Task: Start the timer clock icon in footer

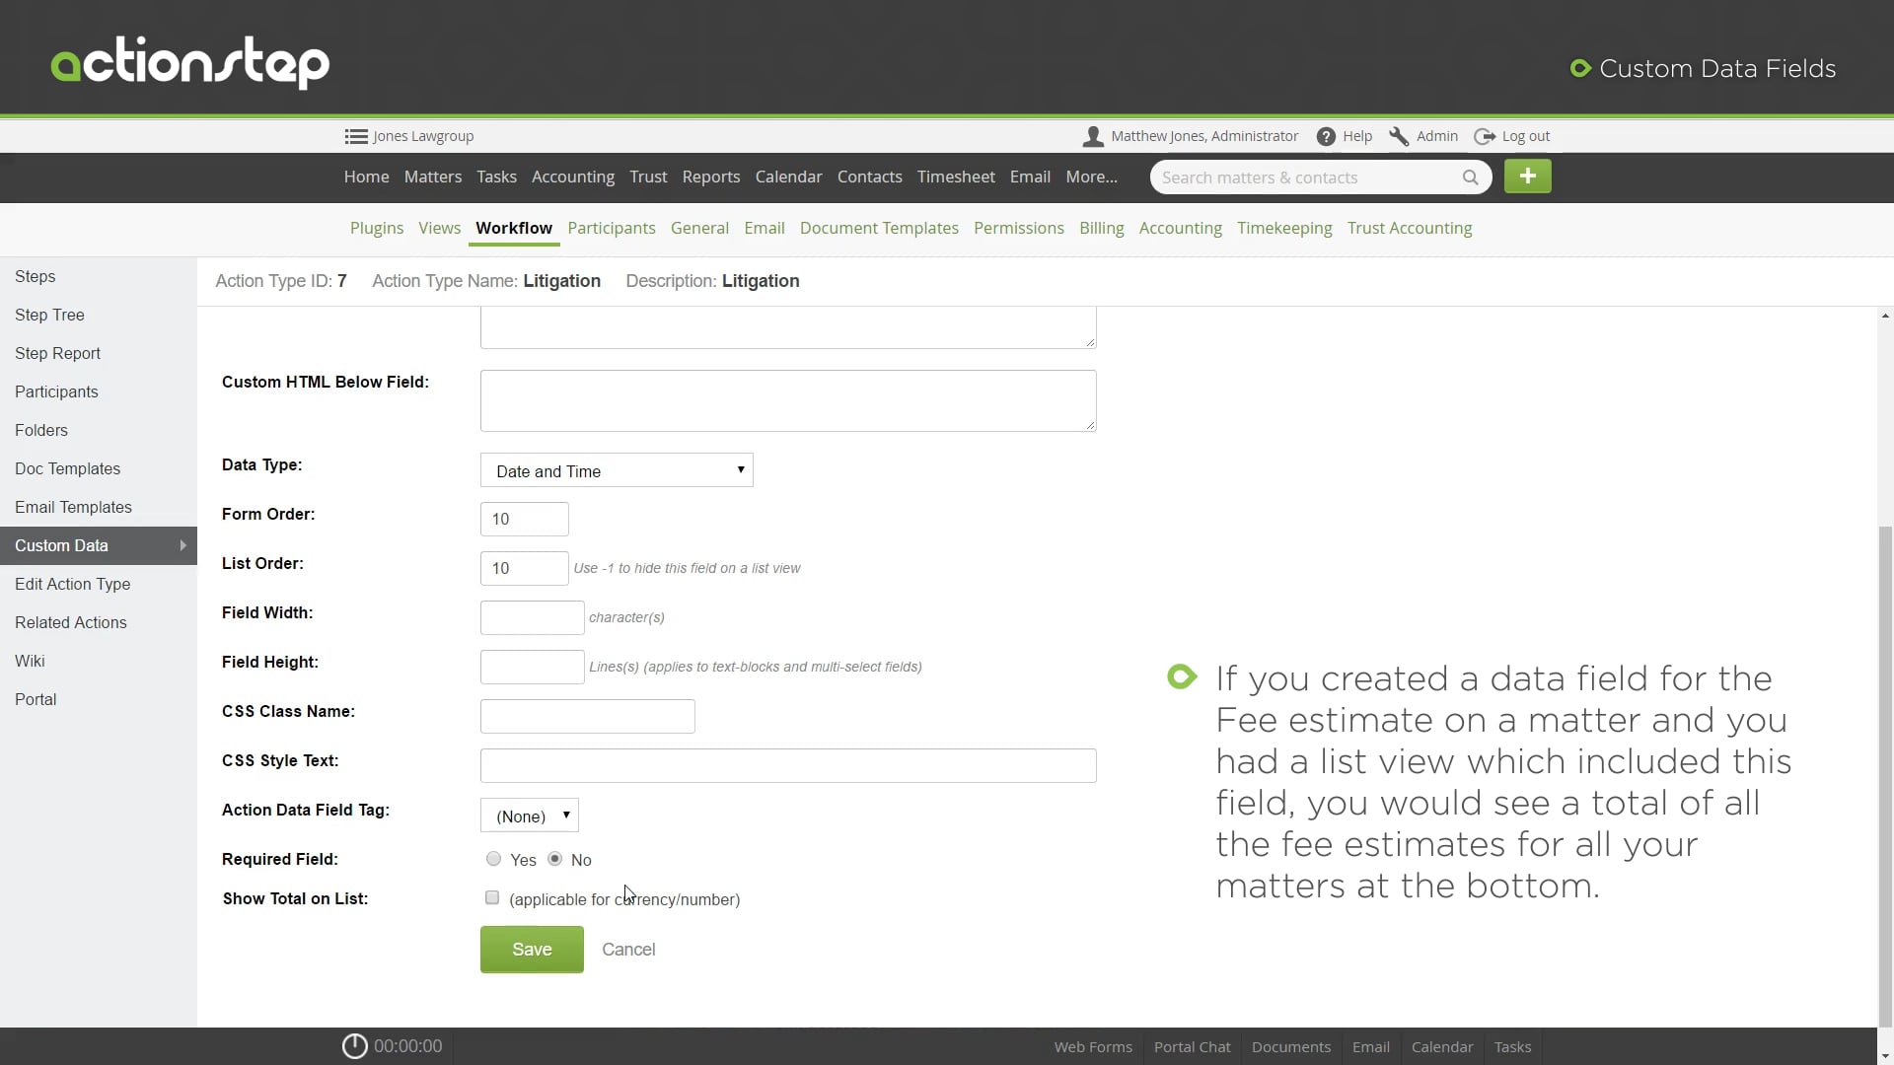Action: (x=354, y=1046)
